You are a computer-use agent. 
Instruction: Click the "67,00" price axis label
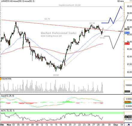129,20
